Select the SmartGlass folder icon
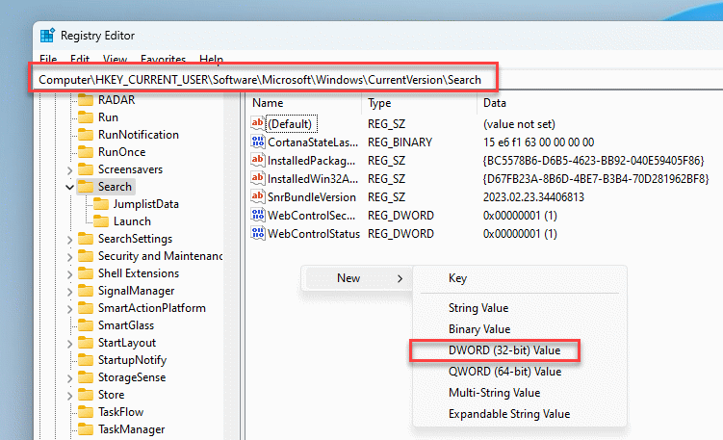723x440 pixels. click(x=86, y=325)
